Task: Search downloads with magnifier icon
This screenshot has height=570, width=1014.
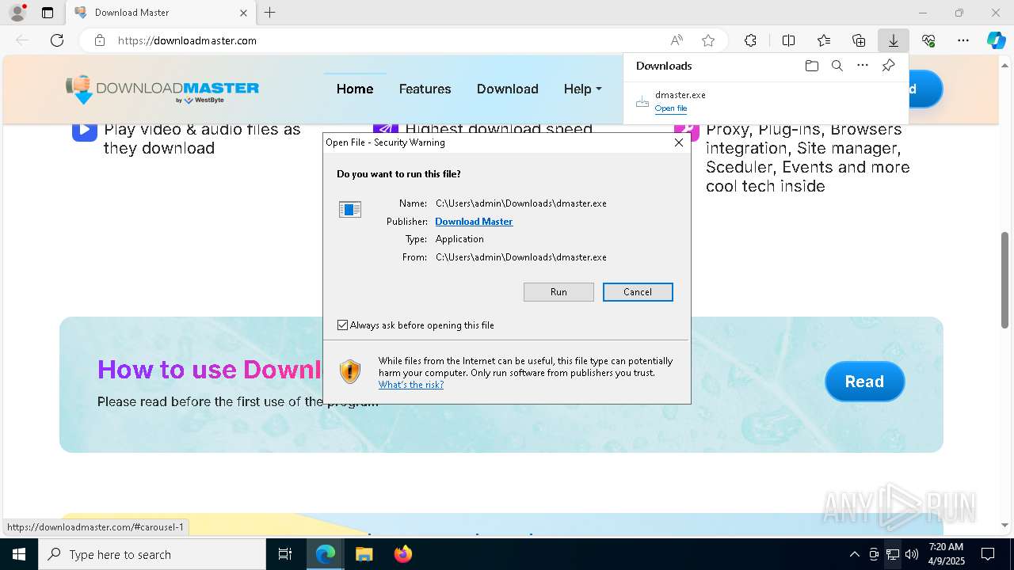Action: point(837,66)
